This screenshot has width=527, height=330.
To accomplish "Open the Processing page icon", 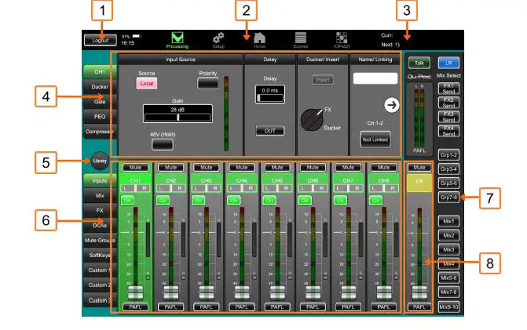I will point(177,38).
